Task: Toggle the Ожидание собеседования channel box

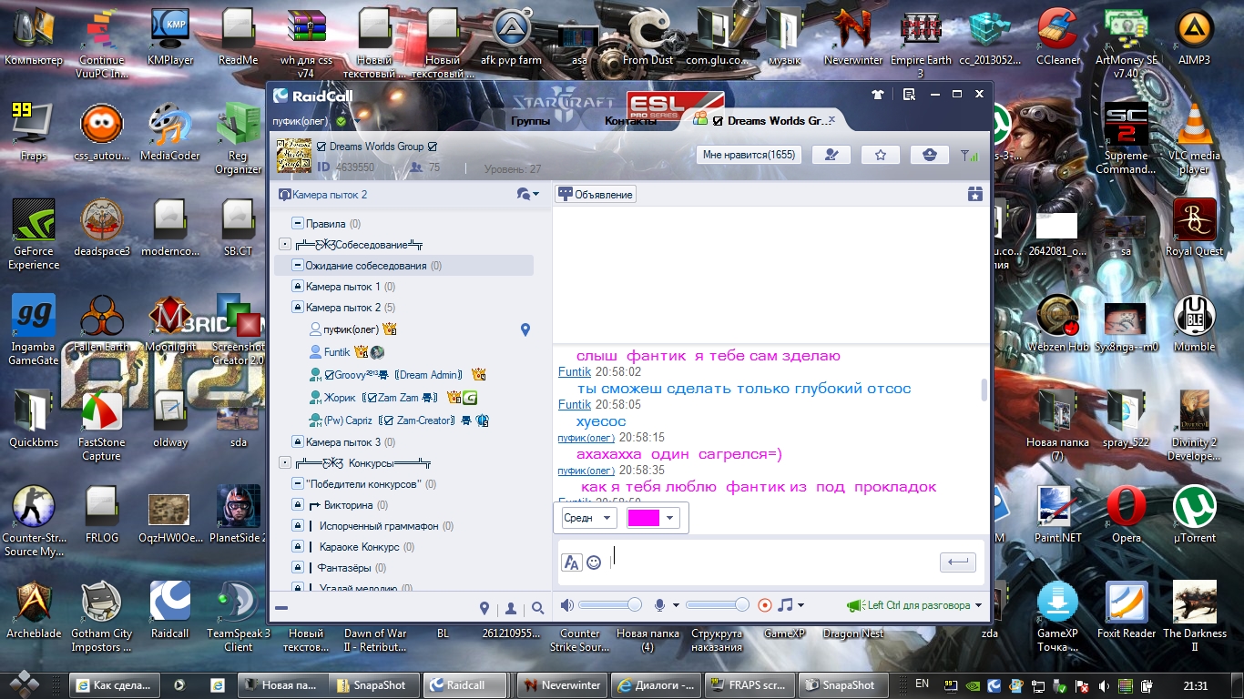Action: click(x=297, y=265)
